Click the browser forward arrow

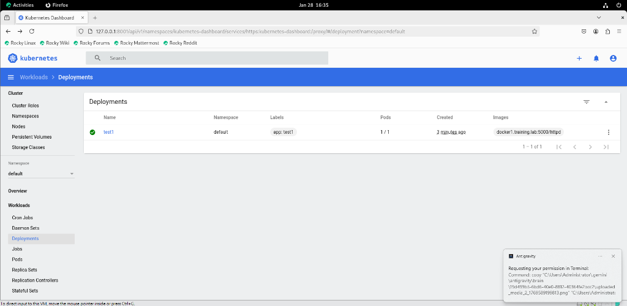[20, 31]
